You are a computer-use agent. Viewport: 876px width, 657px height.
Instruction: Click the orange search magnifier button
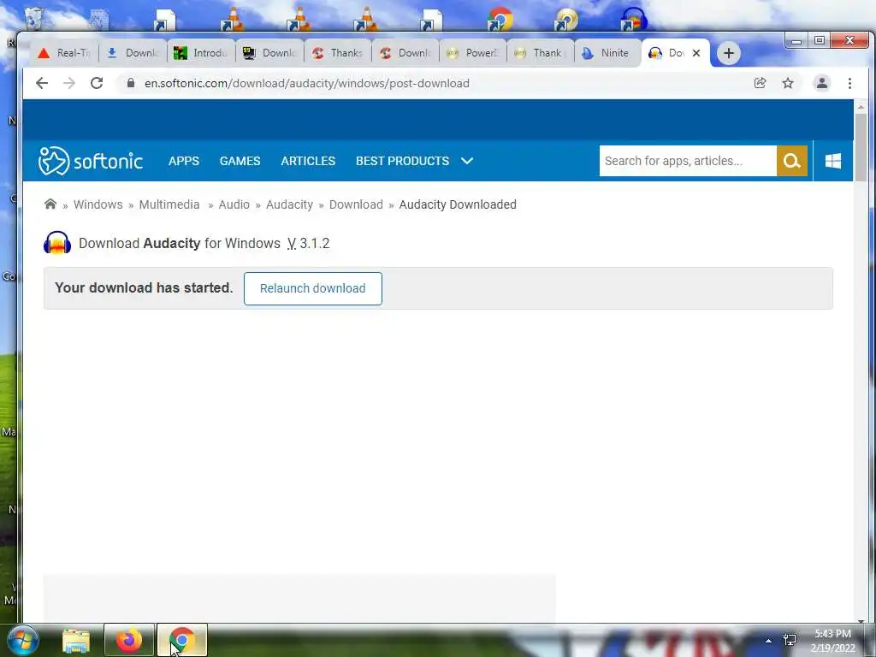click(x=791, y=161)
